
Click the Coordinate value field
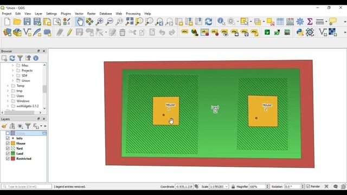184,186
